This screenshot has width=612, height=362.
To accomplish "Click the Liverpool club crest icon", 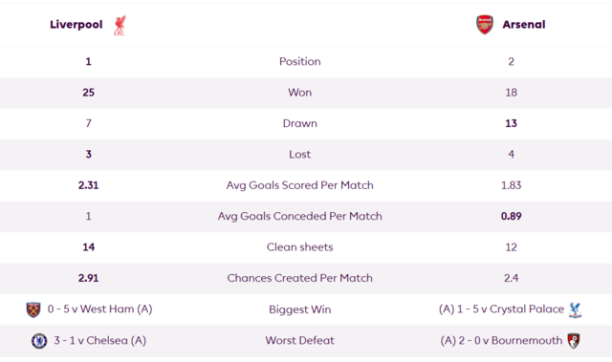I will coord(120,26).
